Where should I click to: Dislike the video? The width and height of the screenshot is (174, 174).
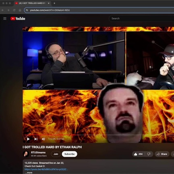(149, 154)
